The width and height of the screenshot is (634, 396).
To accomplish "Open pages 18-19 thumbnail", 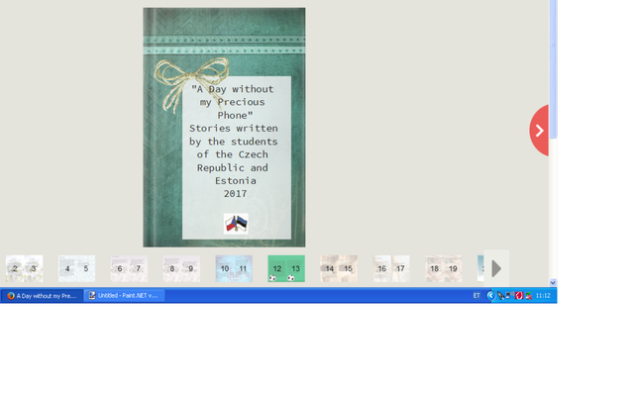I will [x=444, y=268].
